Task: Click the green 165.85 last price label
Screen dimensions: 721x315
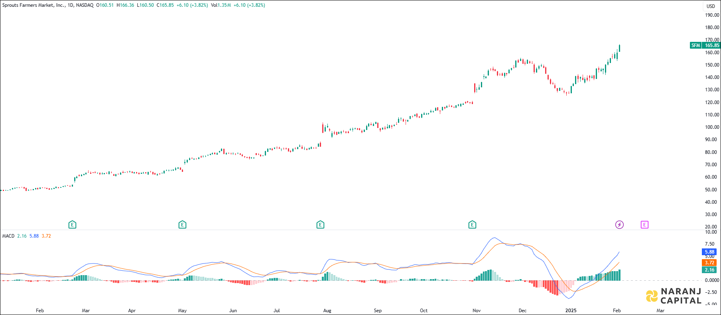Action: [712, 45]
